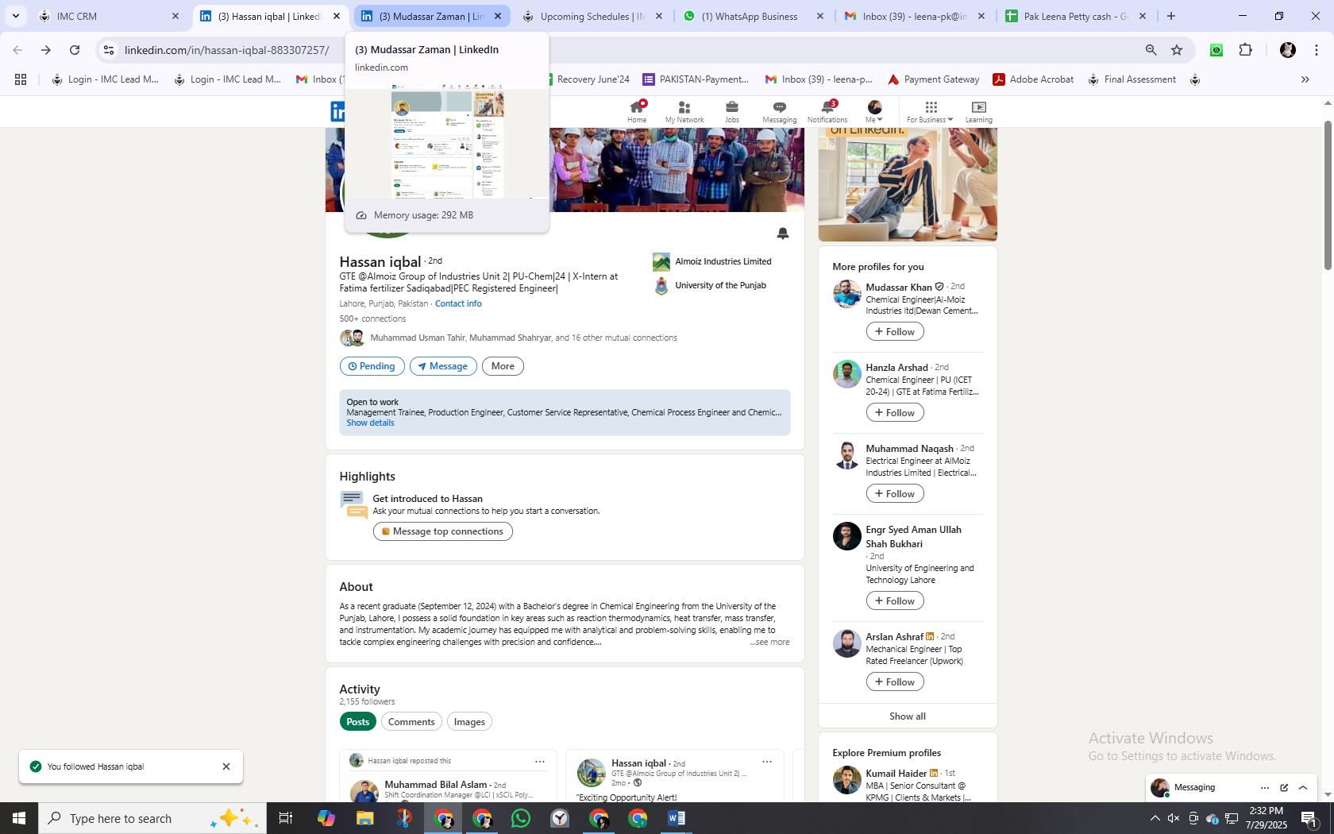Open File Explorer from taskbar
Image resolution: width=1334 pixels, height=834 pixels.
point(364,818)
